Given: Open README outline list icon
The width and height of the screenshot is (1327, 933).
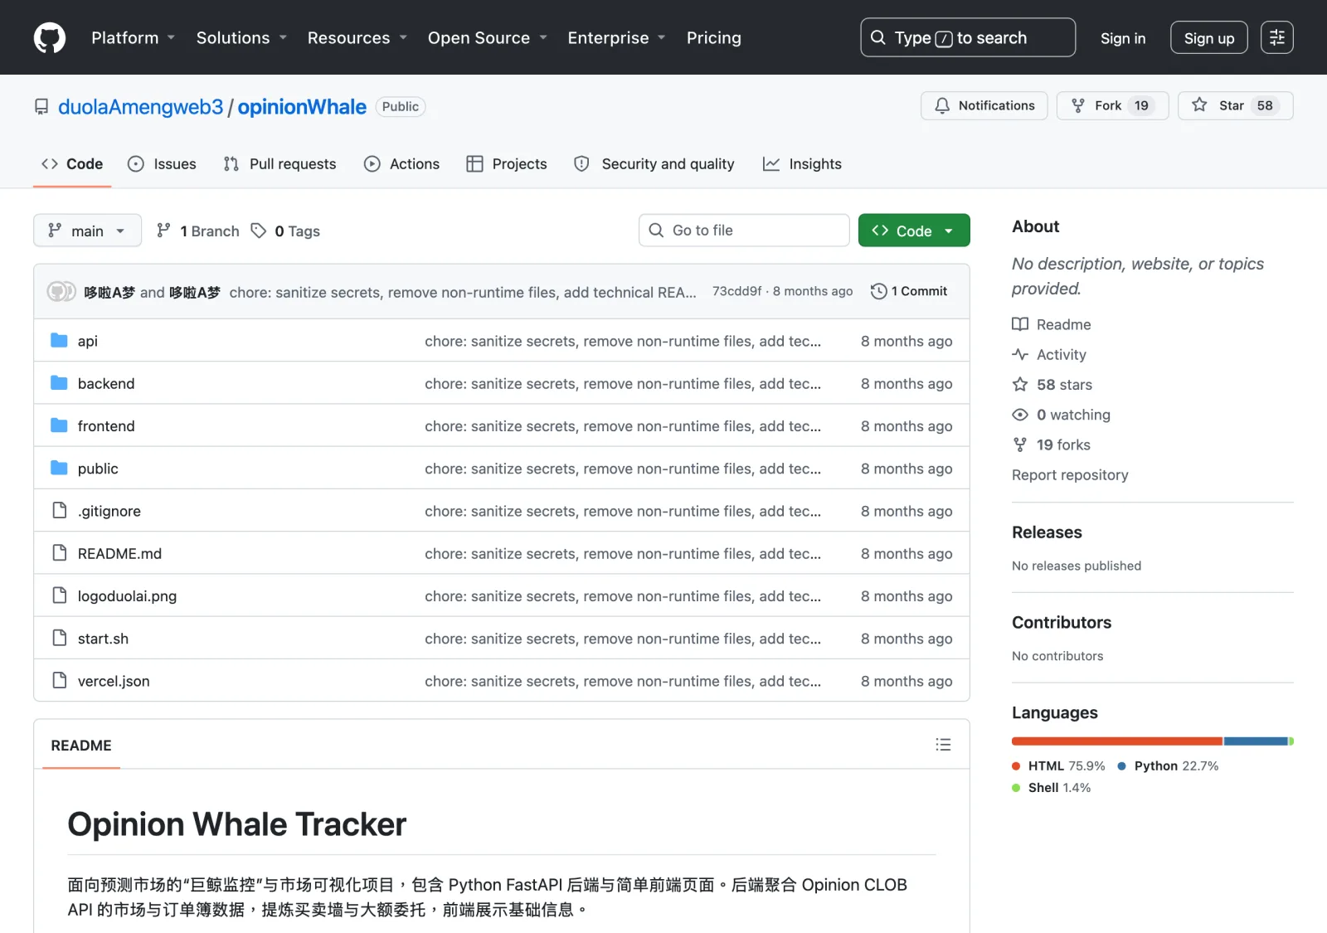Looking at the screenshot, I should click(x=943, y=745).
